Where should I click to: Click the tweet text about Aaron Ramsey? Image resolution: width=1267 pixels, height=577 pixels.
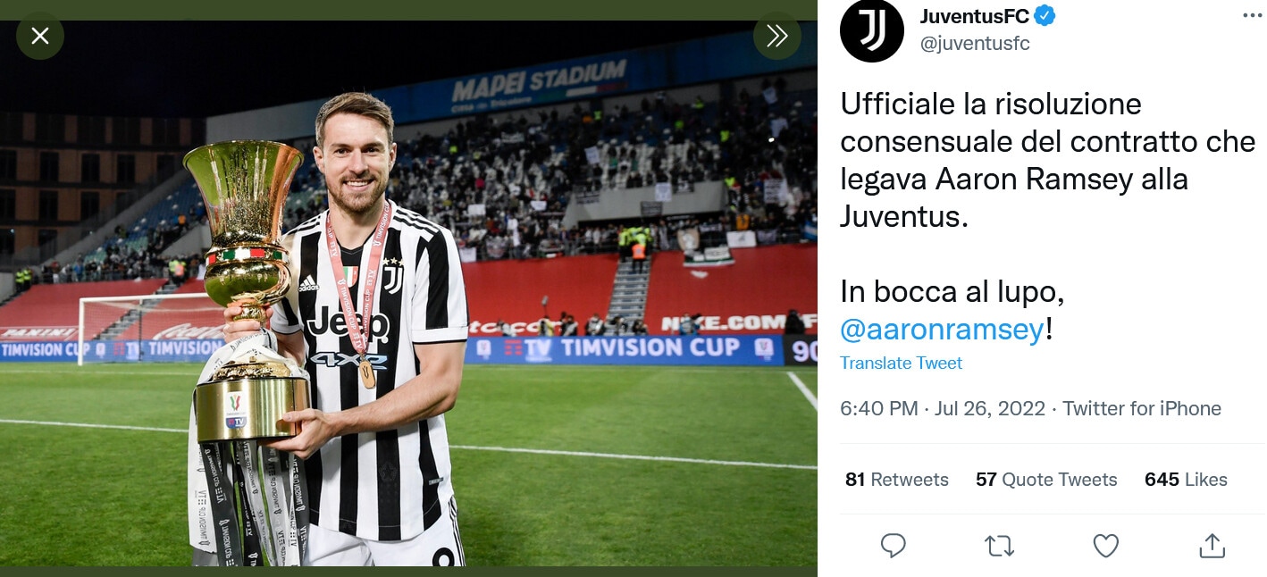[x=1047, y=160]
